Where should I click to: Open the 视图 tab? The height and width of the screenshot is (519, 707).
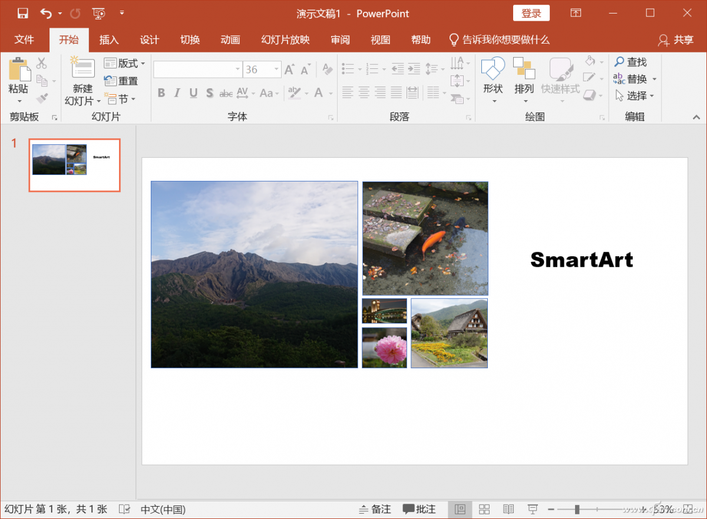coord(381,39)
